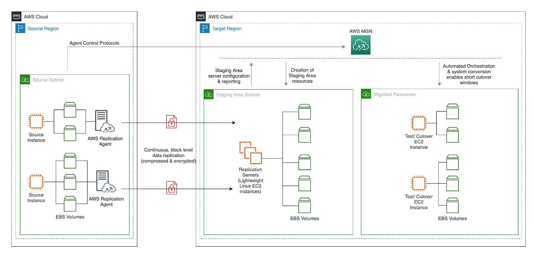Click 'AWS Cloud' title of the source cloud
534x255 pixels.
(x=36, y=17)
